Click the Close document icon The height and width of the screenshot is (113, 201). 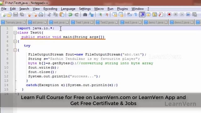[x=29, y=15]
